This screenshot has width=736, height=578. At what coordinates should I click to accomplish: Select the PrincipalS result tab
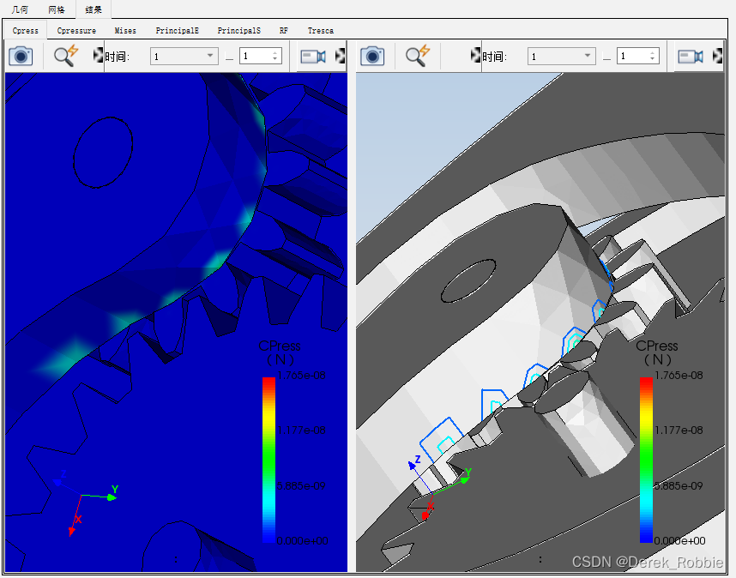239,31
